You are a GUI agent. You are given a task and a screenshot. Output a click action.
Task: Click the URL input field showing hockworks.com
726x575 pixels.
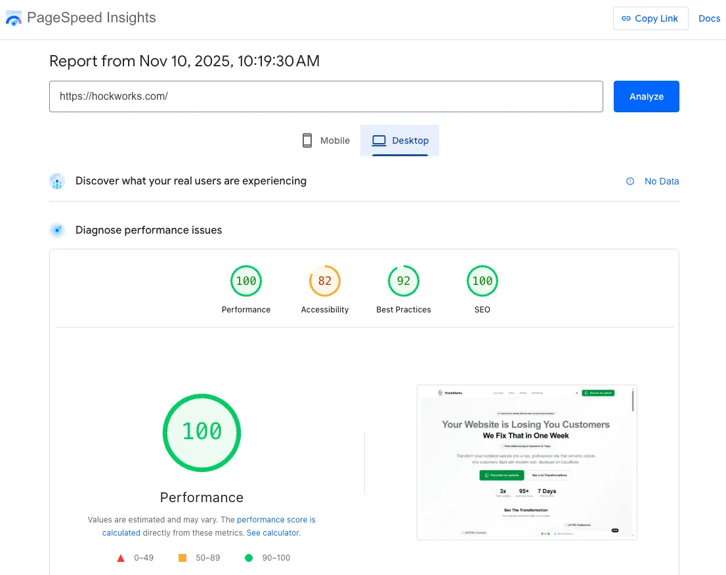coord(326,96)
